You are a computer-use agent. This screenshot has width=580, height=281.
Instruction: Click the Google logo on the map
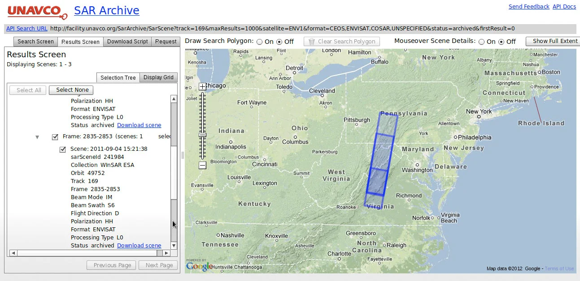[200, 267]
